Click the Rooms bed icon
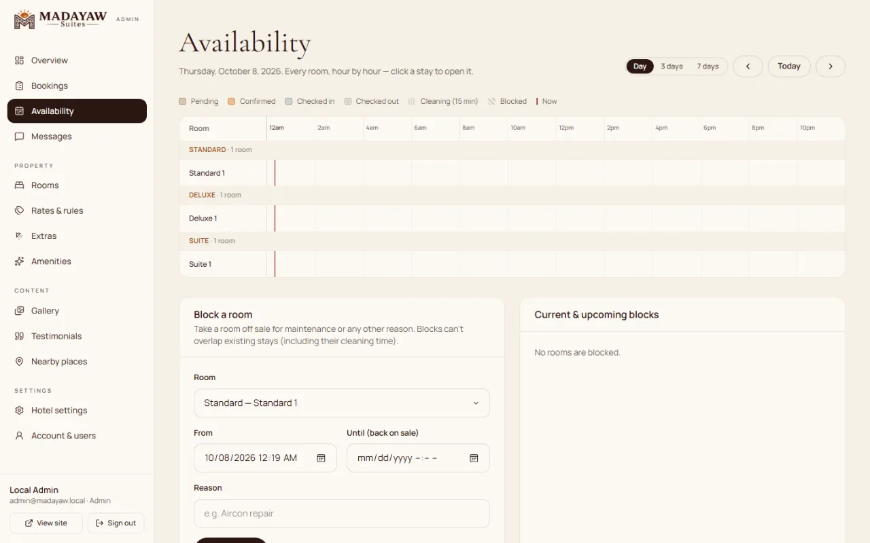Viewport: 870px width, 543px height. (x=20, y=185)
